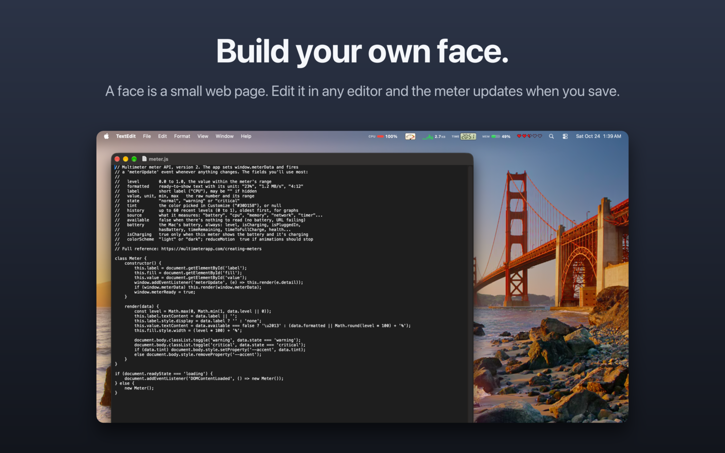Open the Apple menu
Viewport: 725px width, 453px height.
pos(106,136)
